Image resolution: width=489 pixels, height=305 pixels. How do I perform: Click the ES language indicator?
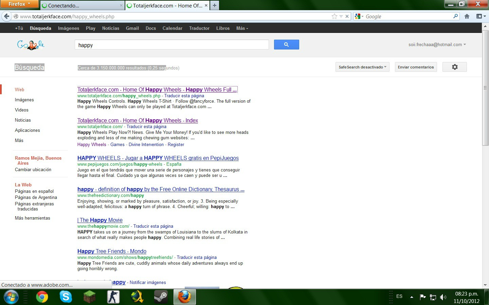click(399, 296)
